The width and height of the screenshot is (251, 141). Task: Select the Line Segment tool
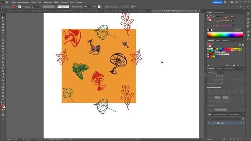pyautogui.click(x=3, y=36)
